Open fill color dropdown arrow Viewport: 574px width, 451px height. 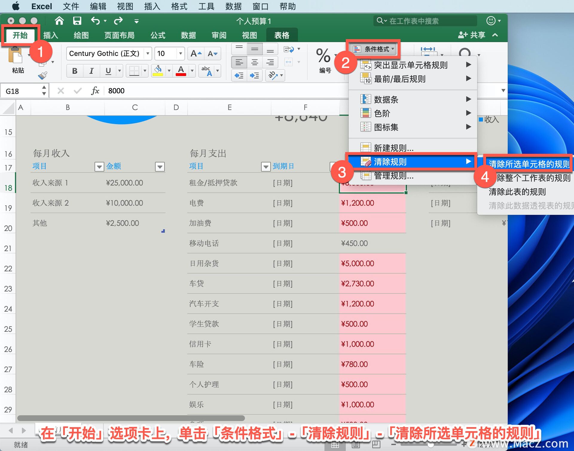click(x=169, y=71)
